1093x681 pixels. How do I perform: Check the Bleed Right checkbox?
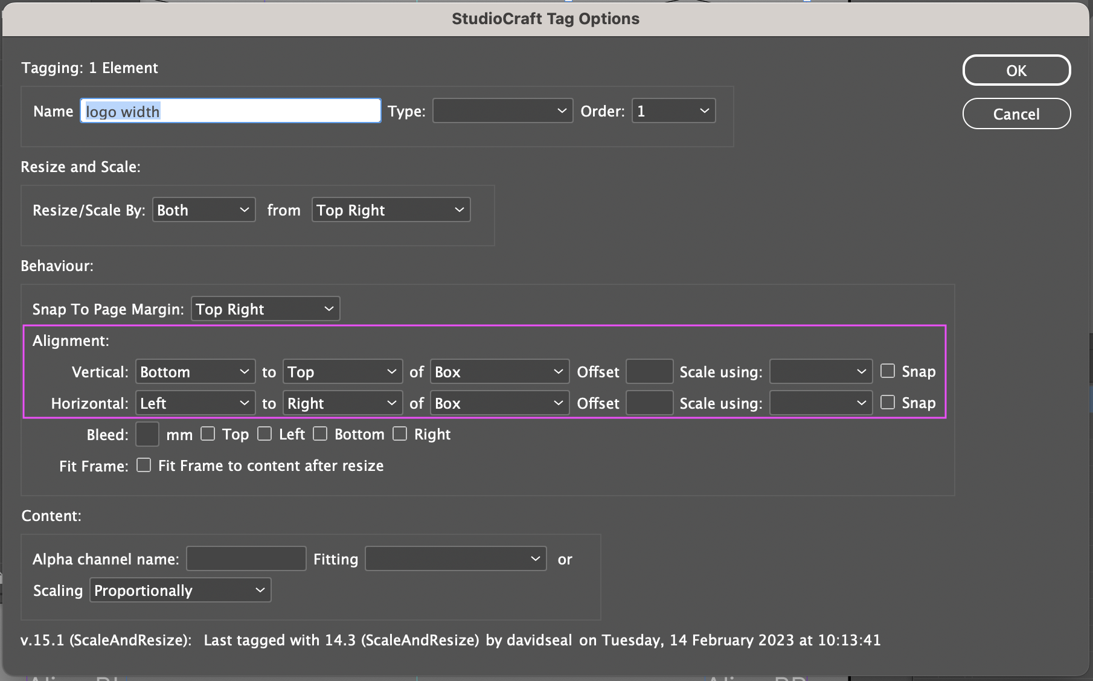coord(400,433)
